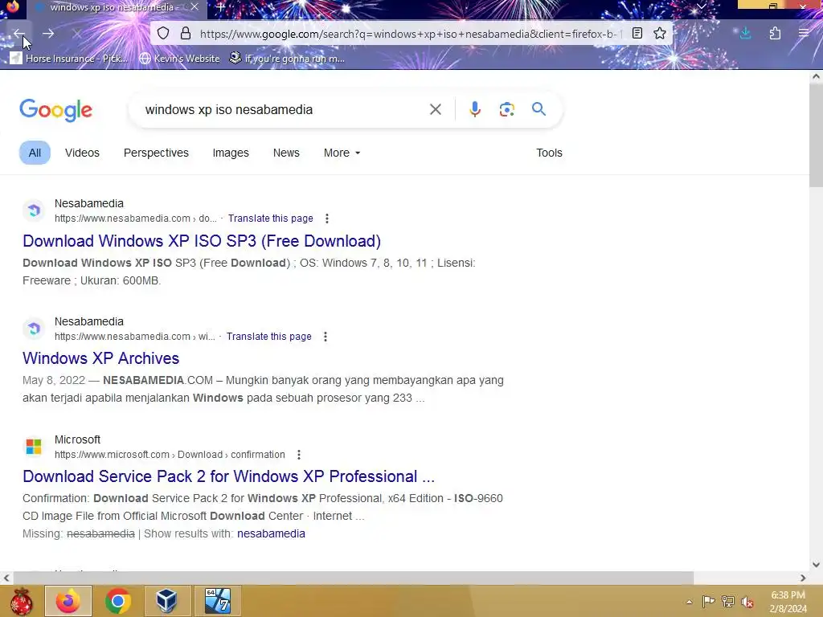Open the taskbar clock and date
The height and width of the screenshot is (617, 823).
(788, 602)
